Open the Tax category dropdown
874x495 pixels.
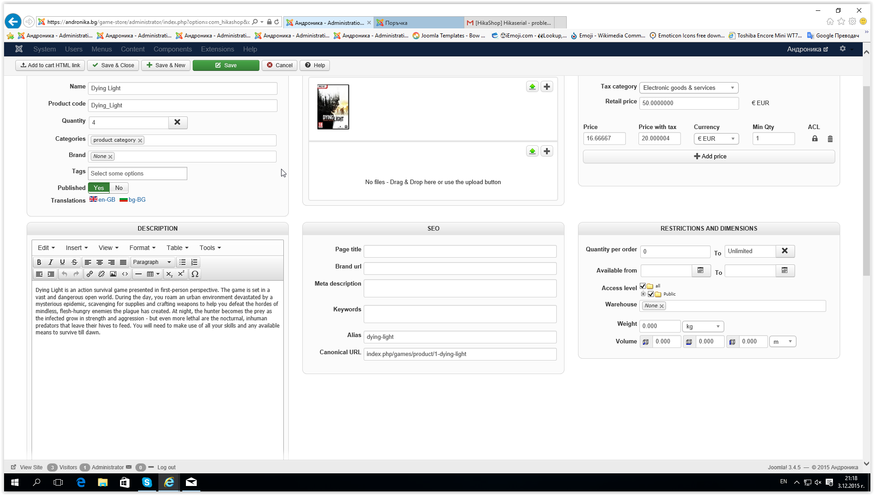click(x=688, y=88)
